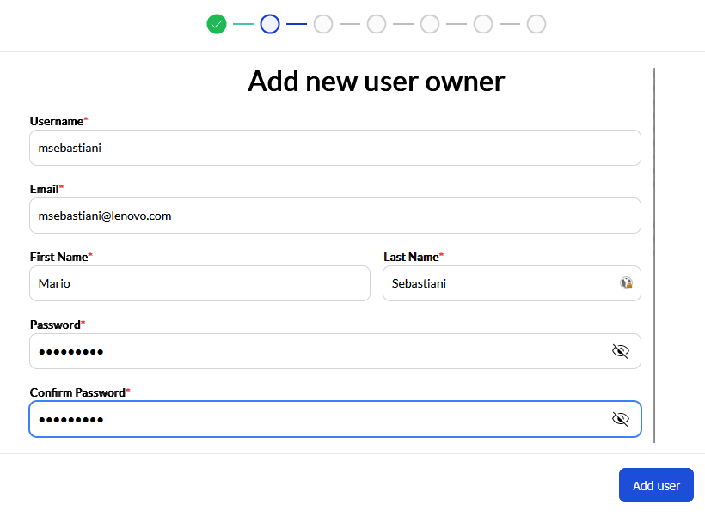Go to the fourth step circle
Viewport: 705px width, 516px height.
pos(377,24)
